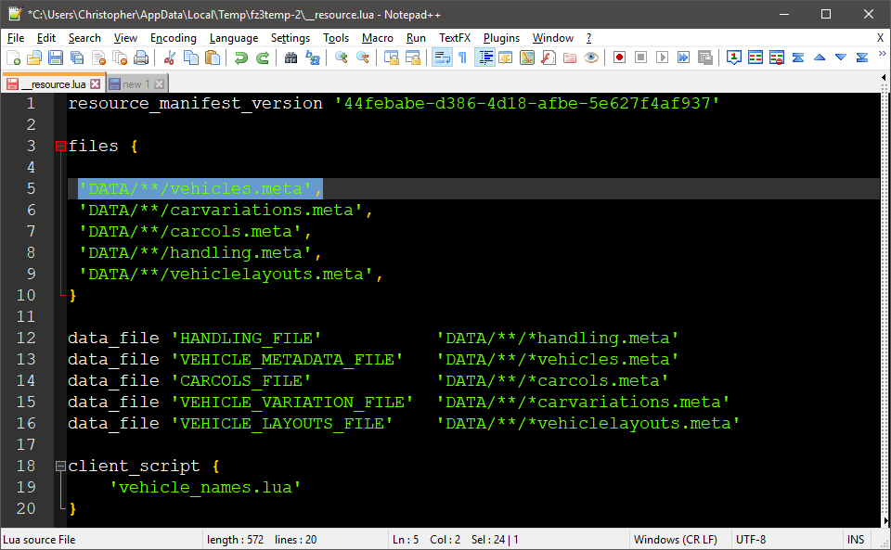The image size is (891, 550).
Task: Click Run macro multiple times icon
Action: (684, 58)
